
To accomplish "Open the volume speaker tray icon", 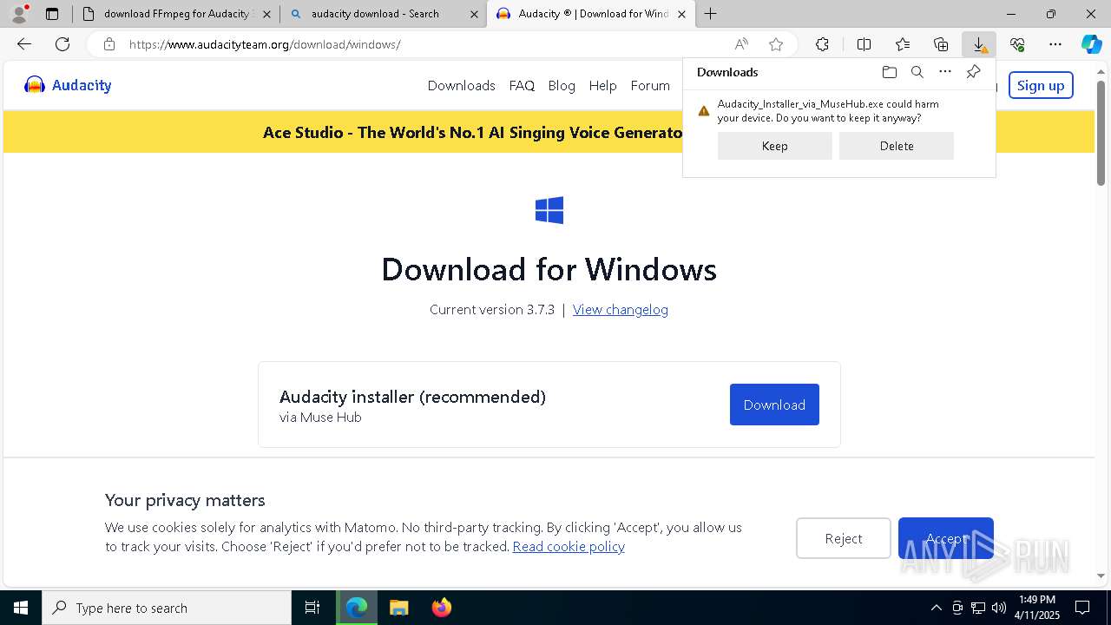I will click(x=999, y=608).
